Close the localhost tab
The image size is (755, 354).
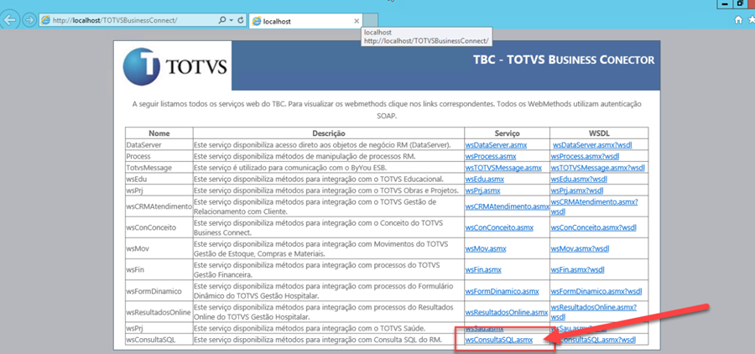pyautogui.click(x=357, y=21)
